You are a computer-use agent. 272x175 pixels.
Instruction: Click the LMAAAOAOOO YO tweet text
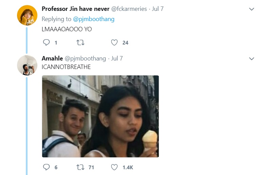[x=67, y=29]
